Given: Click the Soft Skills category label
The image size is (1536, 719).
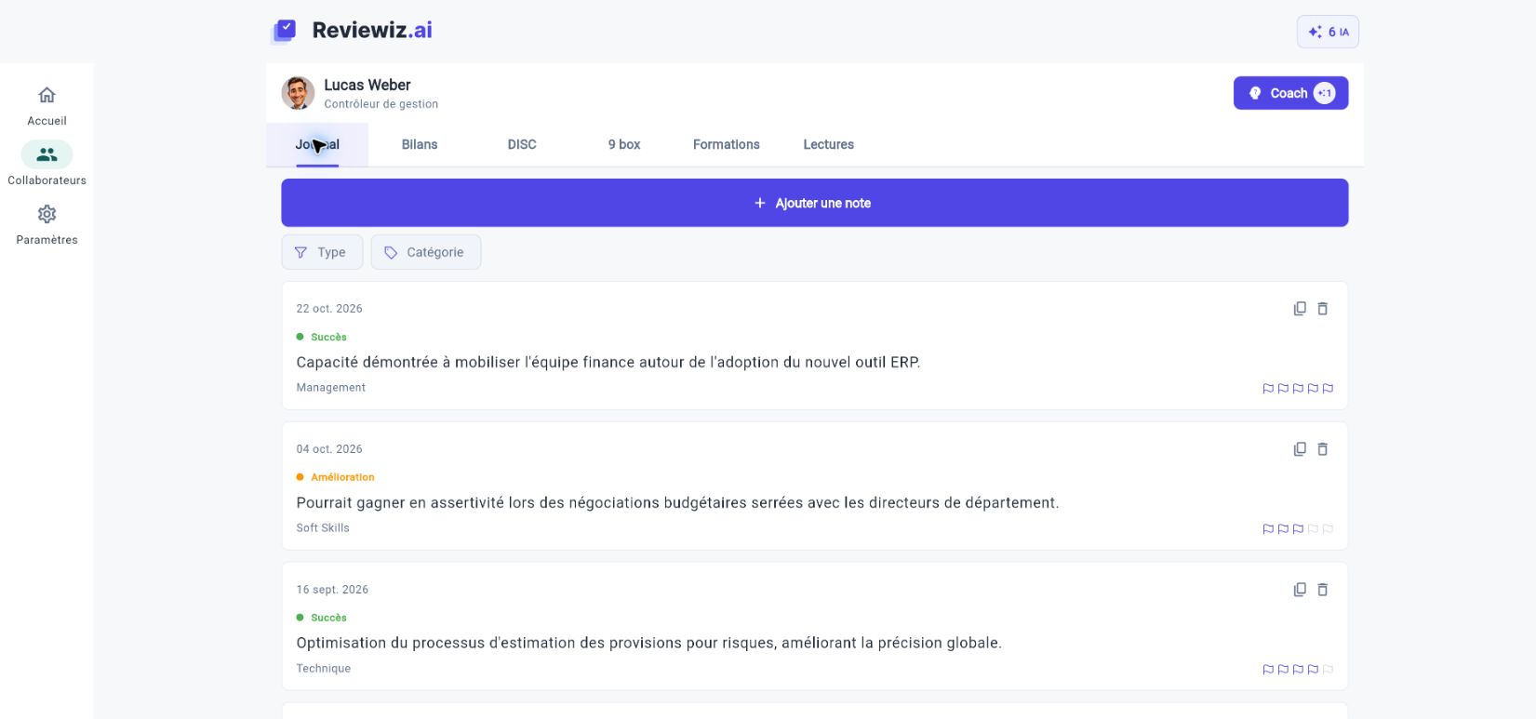Looking at the screenshot, I should tap(323, 528).
